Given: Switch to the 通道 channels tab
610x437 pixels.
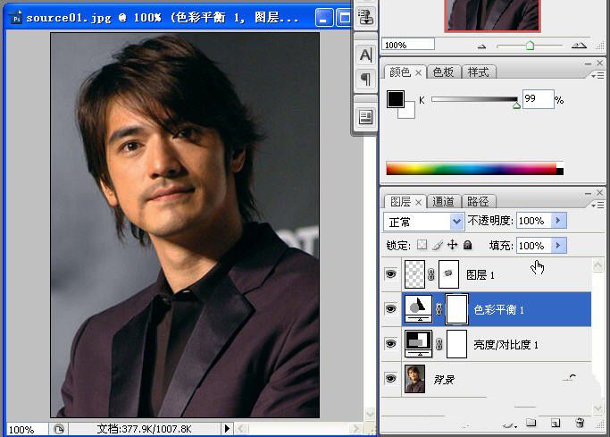Looking at the screenshot, I should [x=444, y=202].
